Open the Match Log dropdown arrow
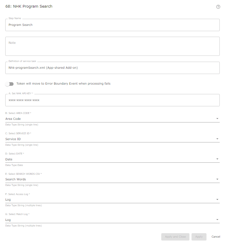 pos(217,220)
